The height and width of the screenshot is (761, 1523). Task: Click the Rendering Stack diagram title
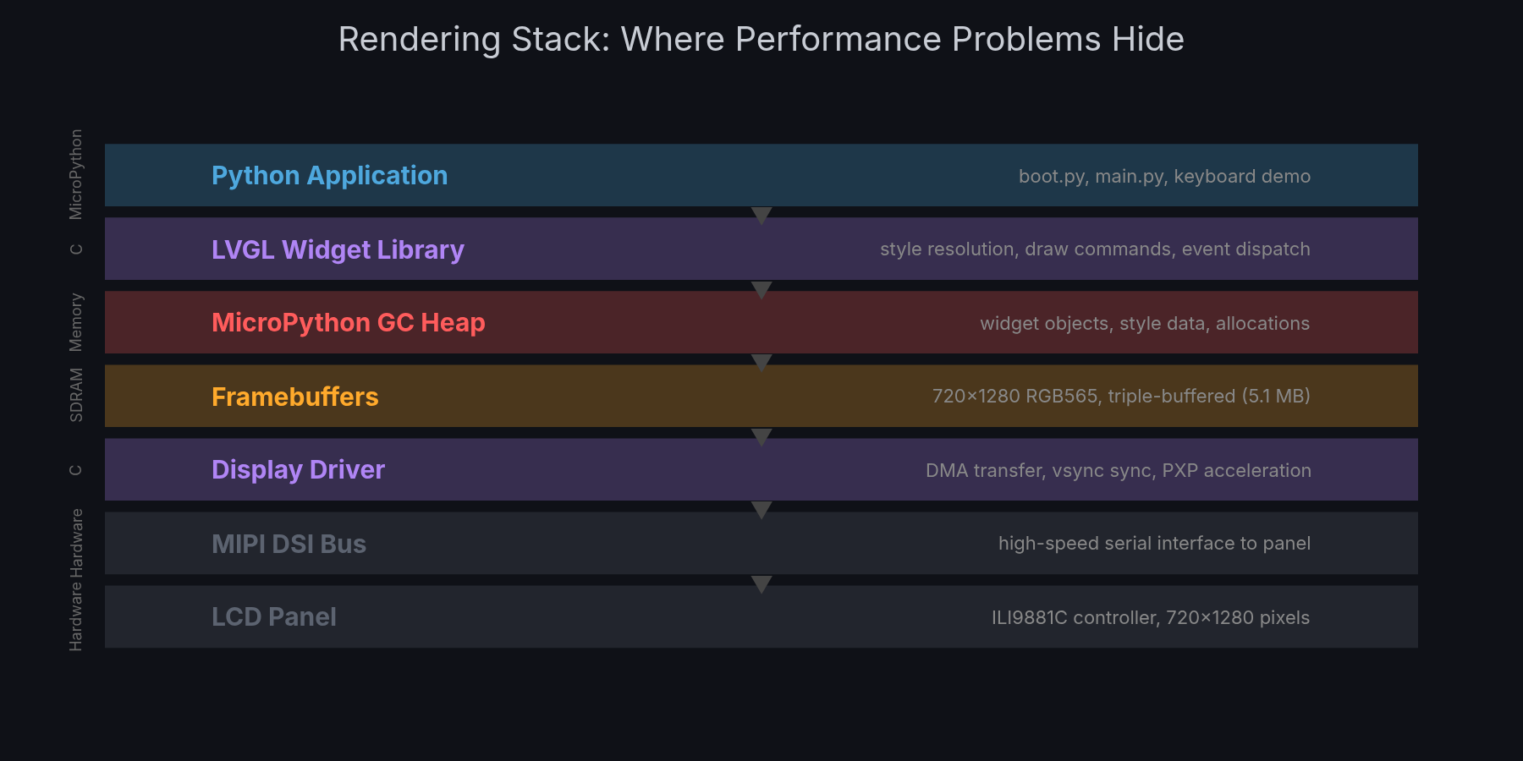pos(761,39)
